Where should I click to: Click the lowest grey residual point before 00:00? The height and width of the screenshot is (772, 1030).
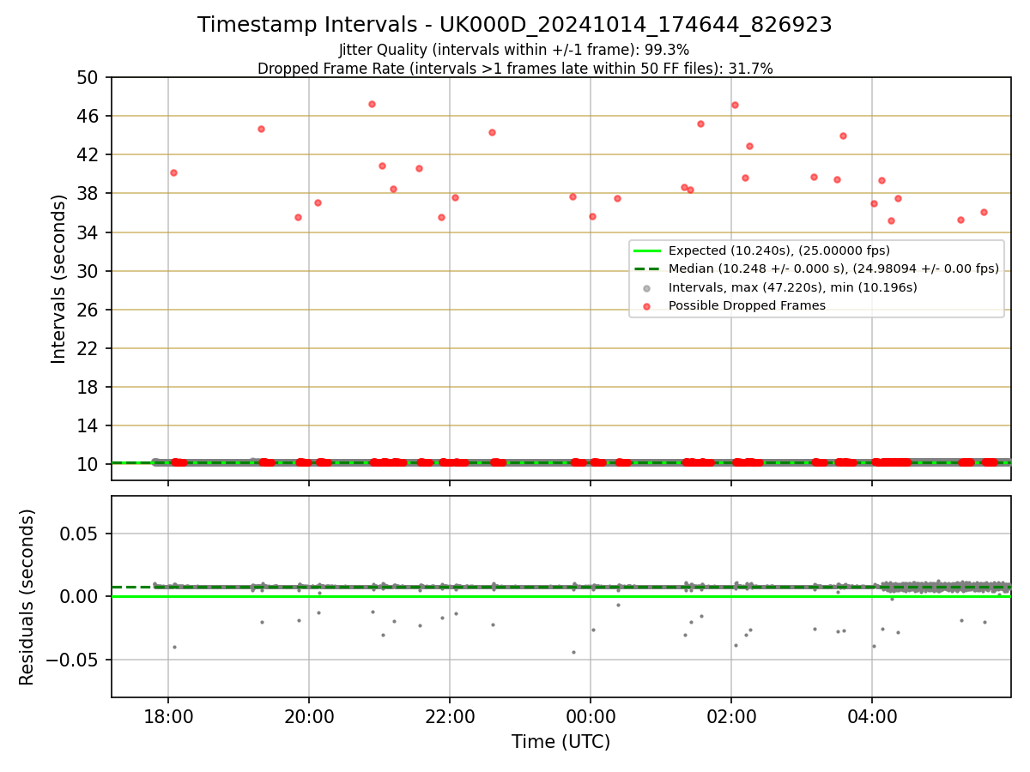pos(573,652)
